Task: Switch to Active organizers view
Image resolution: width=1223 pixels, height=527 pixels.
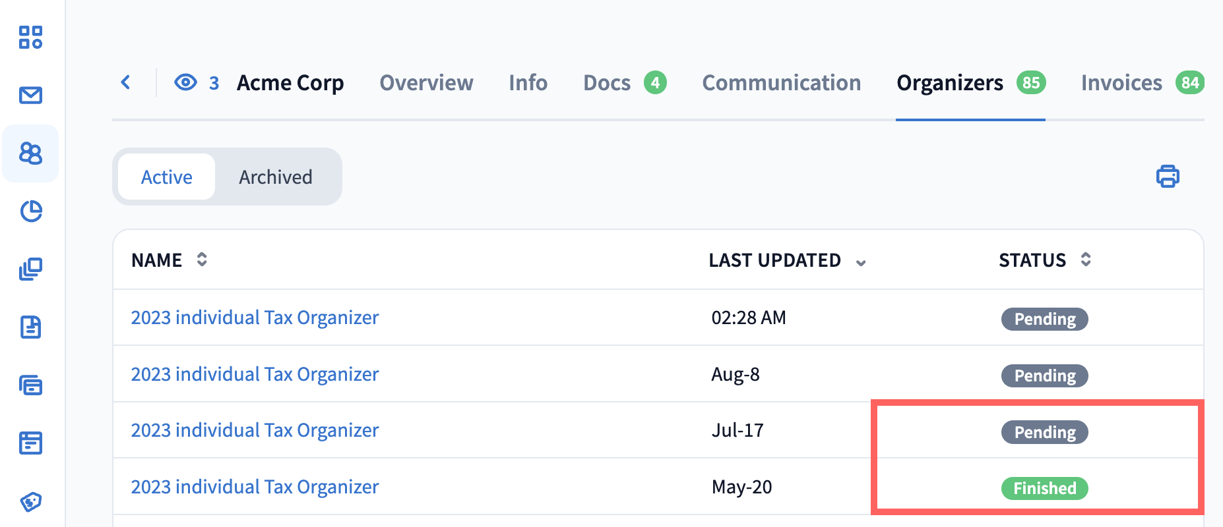Action: click(167, 177)
